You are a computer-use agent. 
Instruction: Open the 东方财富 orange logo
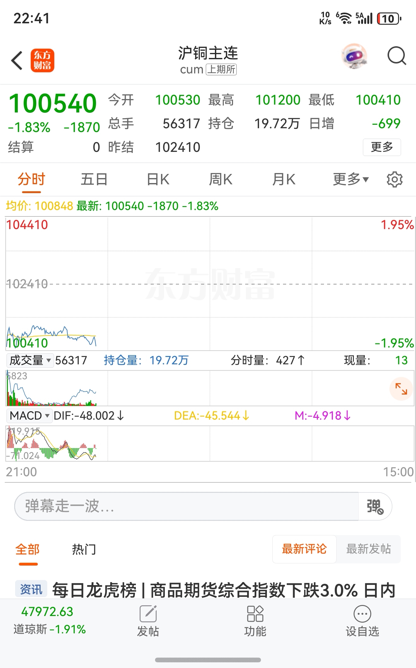coord(43,60)
